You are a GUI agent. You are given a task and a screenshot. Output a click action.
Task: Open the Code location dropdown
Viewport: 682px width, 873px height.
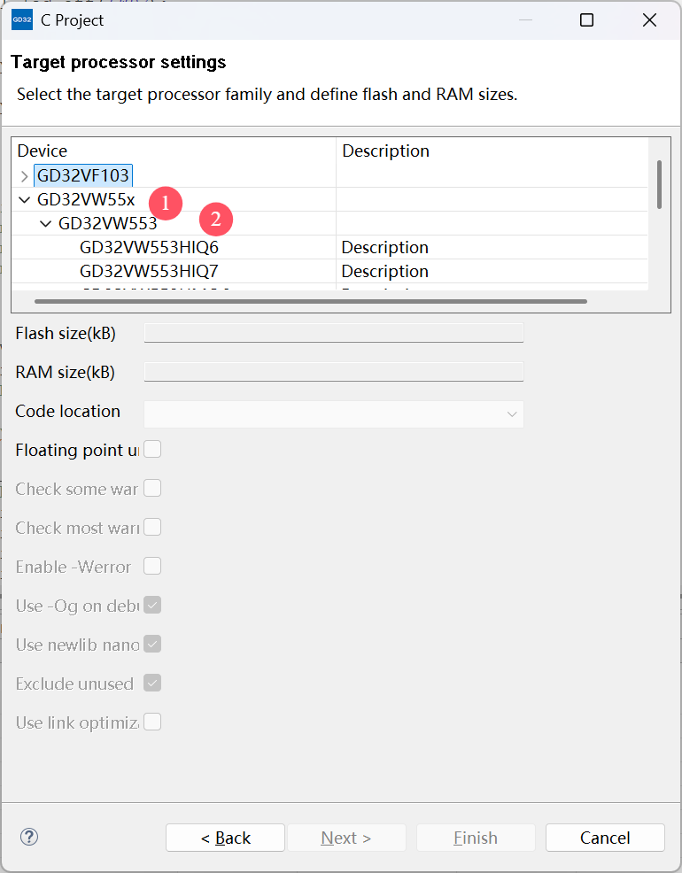click(x=334, y=414)
